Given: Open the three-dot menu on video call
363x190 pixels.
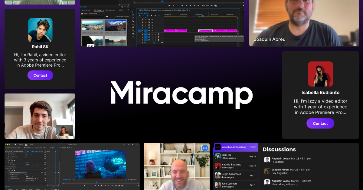Looking at the screenshot, I should pos(205,148).
